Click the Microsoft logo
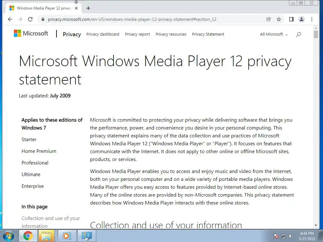 click(x=31, y=33)
